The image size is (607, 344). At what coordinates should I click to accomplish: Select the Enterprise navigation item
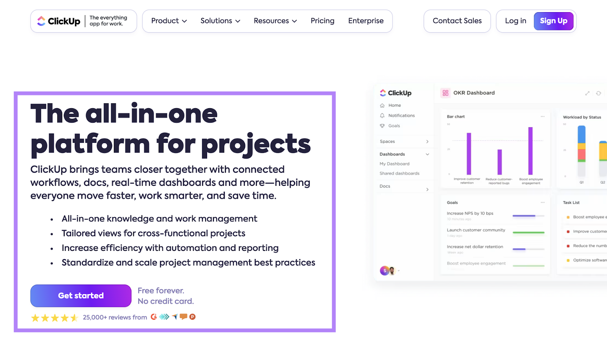pyautogui.click(x=365, y=21)
